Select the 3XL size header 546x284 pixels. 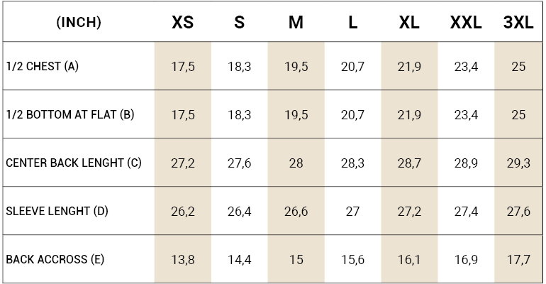click(x=518, y=22)
